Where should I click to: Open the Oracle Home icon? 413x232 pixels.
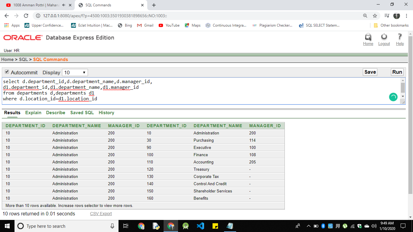point(368,37)
